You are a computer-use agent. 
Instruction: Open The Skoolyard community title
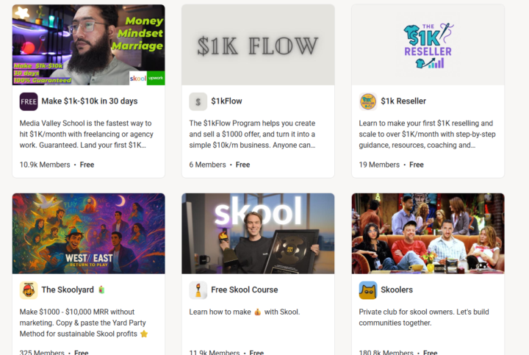pyautogui.click(x=68, y=290)
